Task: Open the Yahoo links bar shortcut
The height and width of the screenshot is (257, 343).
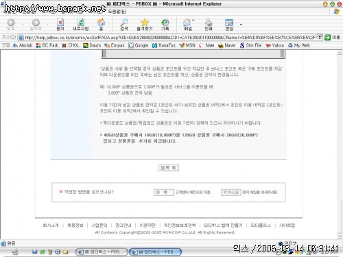Action: [x=274, y=45]
